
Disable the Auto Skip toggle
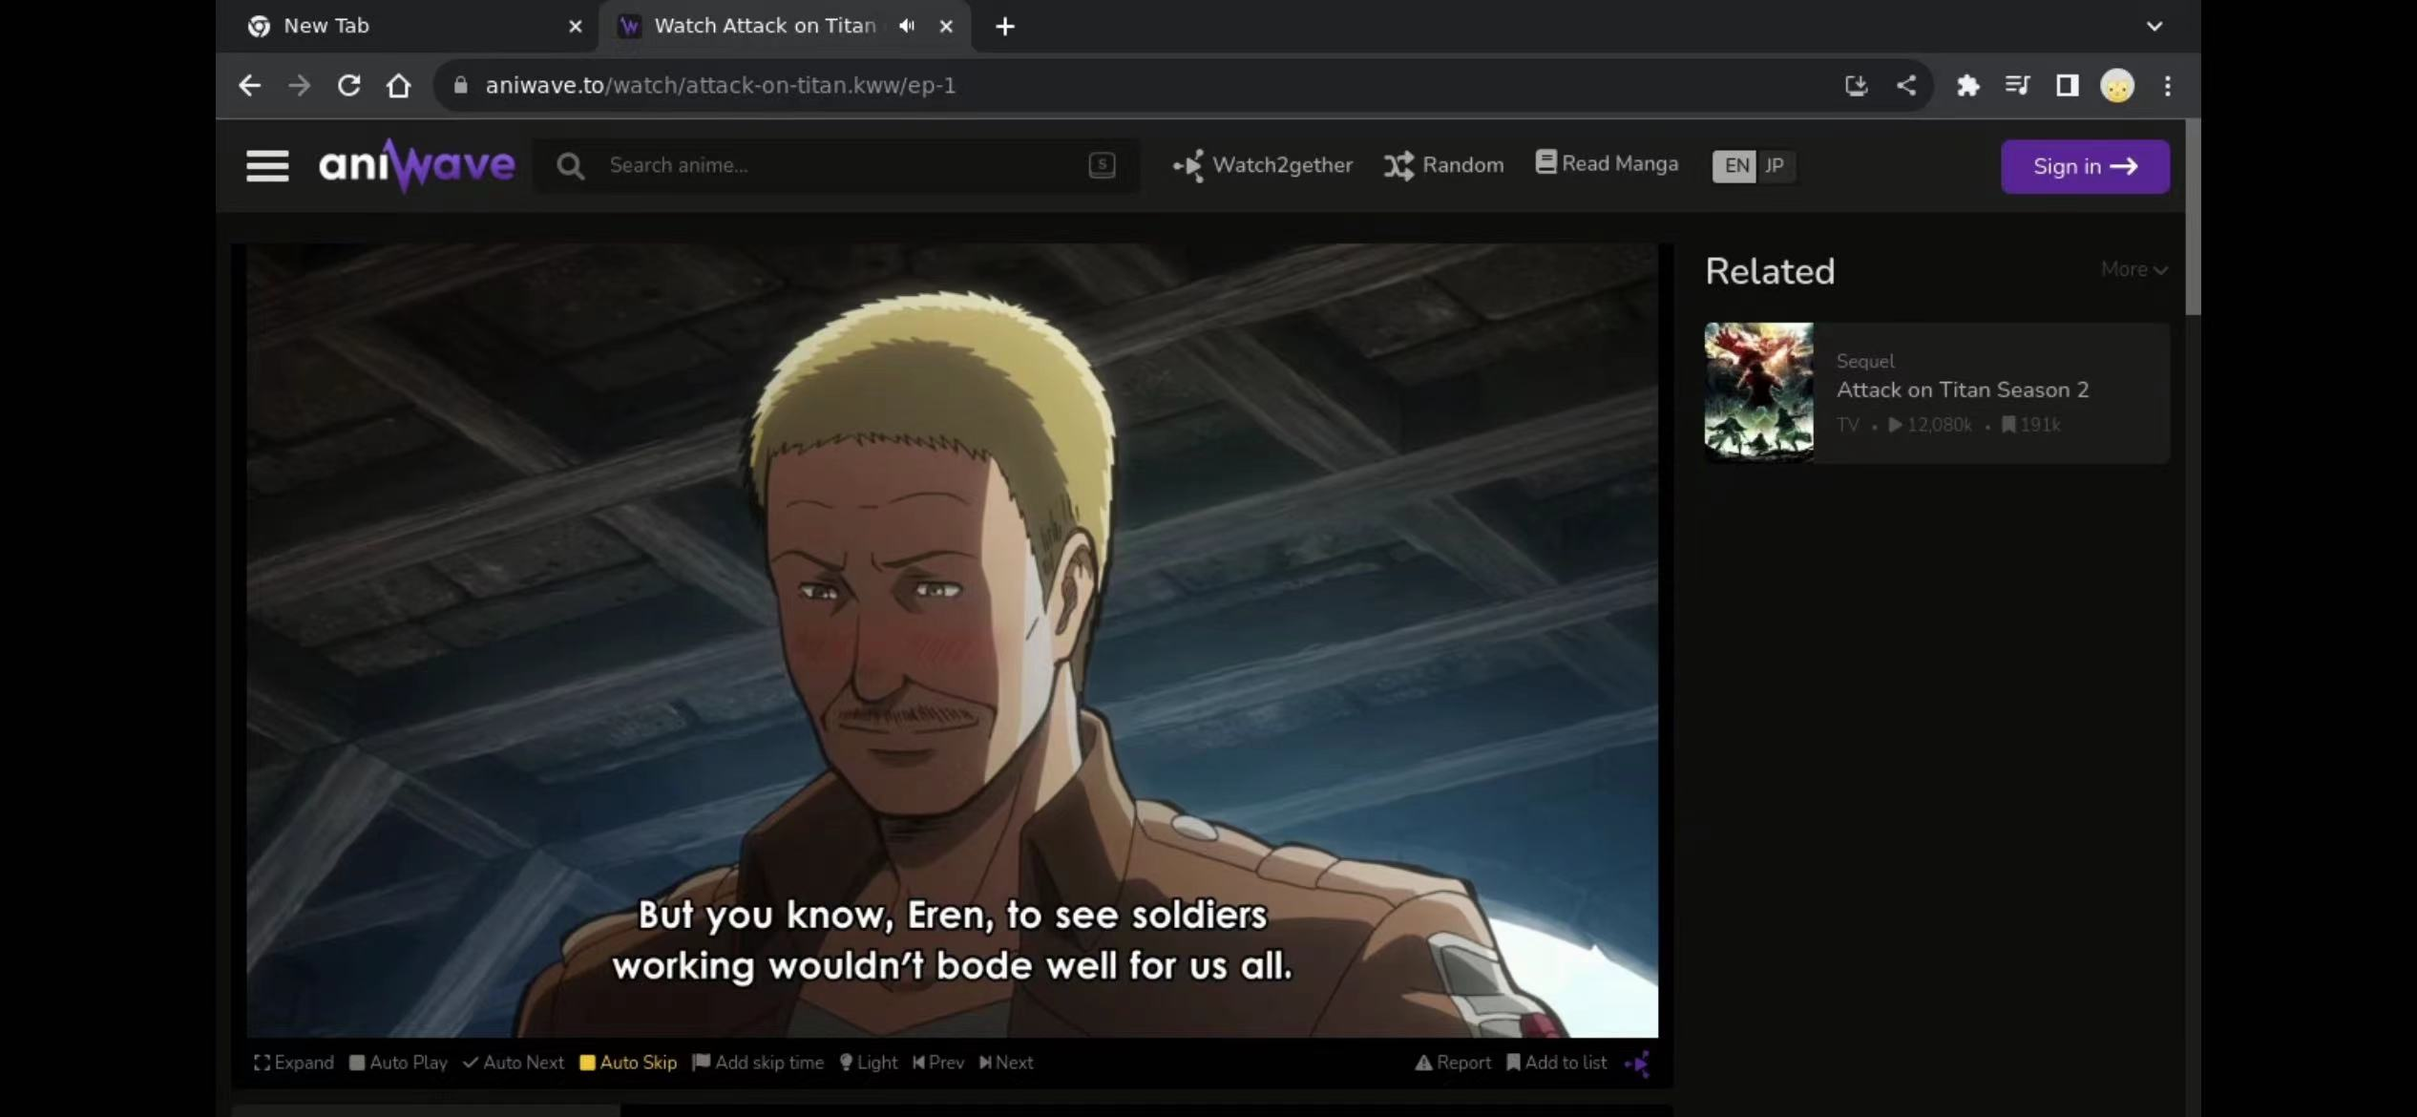pyautogui.click(x=628, y=1063)
